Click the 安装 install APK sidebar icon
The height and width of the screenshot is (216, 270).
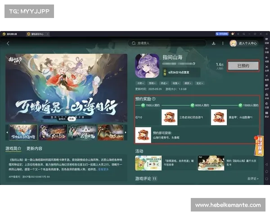point(266,96)
